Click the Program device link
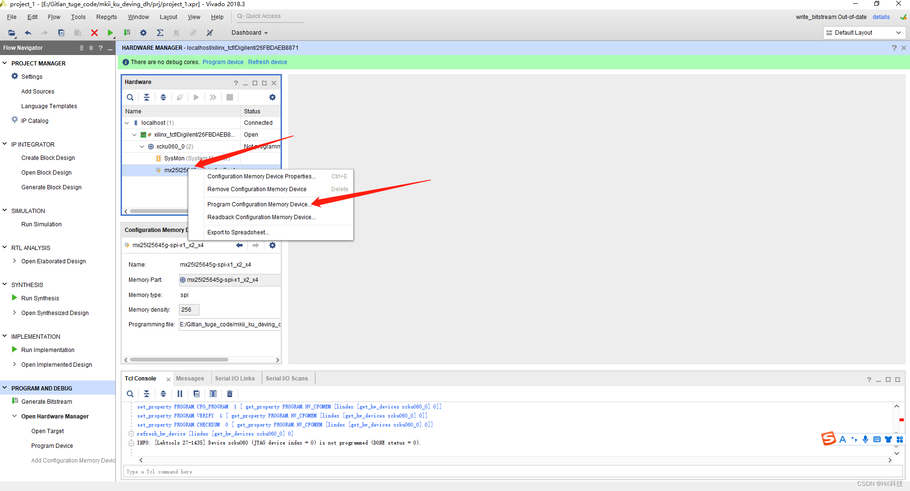This screenshot has width=910, height=491. tap(223, 62)
